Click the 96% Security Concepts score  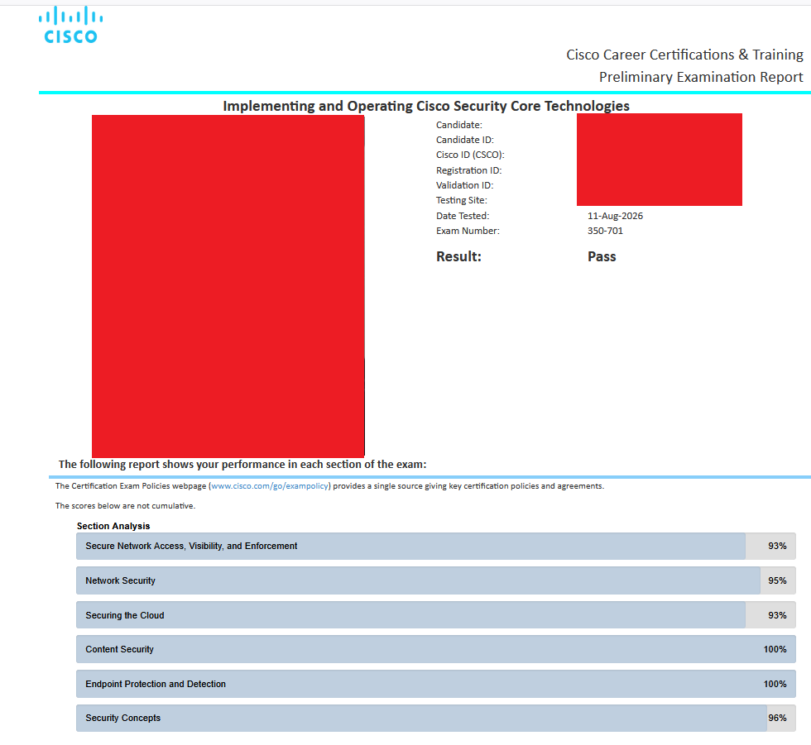click(777, 719)
